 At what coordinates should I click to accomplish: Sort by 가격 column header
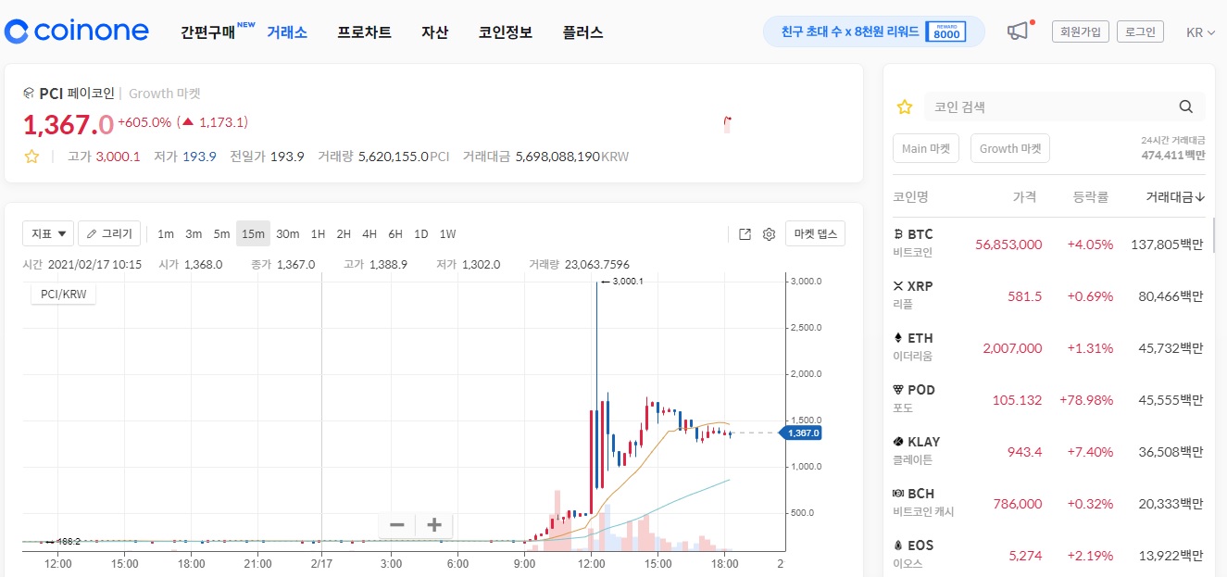click(x=1024, y=196)
